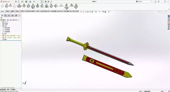This screenshot has height=92, width=170.
Task: Open the Help question mark icon
Action: point(158,2)
